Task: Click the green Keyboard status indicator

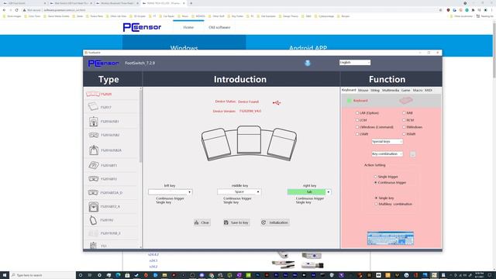Action: click(x=350, y=101)
